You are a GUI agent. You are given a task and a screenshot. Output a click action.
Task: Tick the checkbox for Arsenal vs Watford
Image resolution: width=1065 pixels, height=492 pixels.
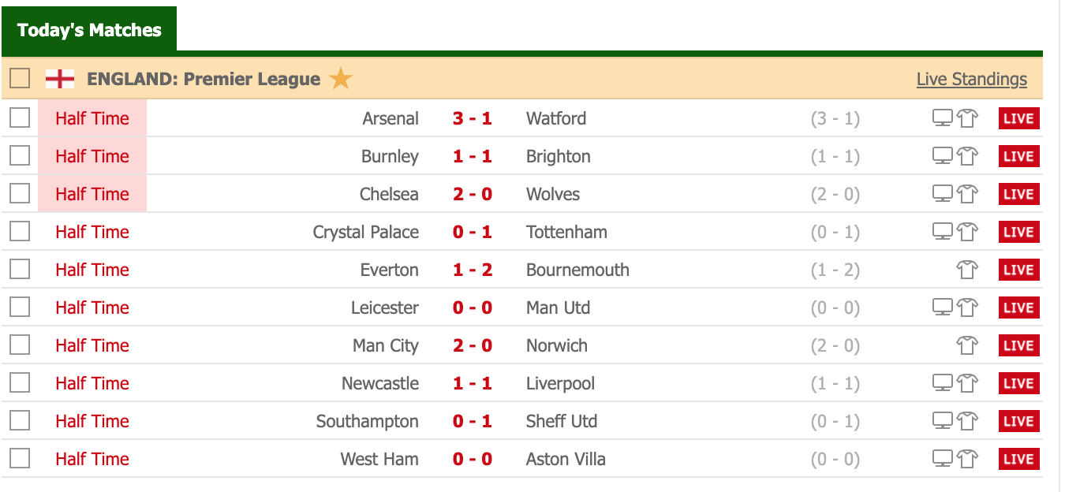20,117
